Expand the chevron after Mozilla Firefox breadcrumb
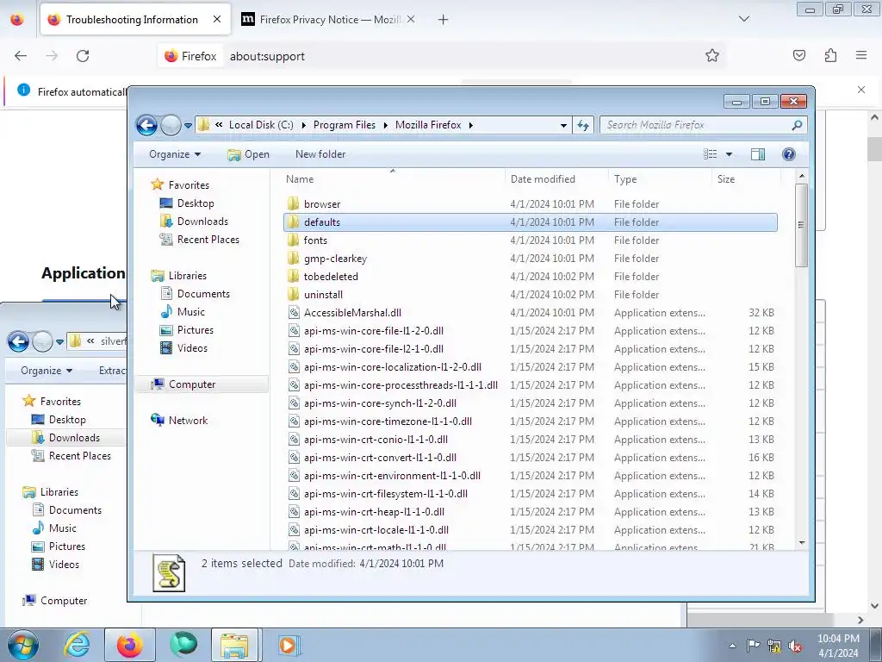The image size is (882, 662). pos(471,125)
